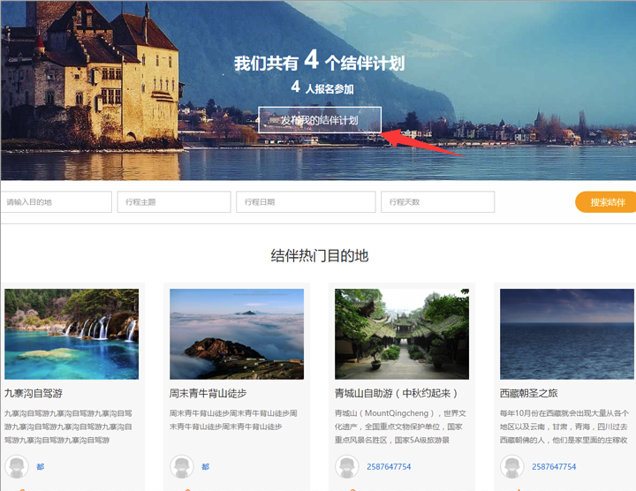The height and width of the screenshot is (491, 636).
Task: Click user avatar icon on 西藏朝圣之旅 card
Action: pyautogui.click(x=511, y=467)
